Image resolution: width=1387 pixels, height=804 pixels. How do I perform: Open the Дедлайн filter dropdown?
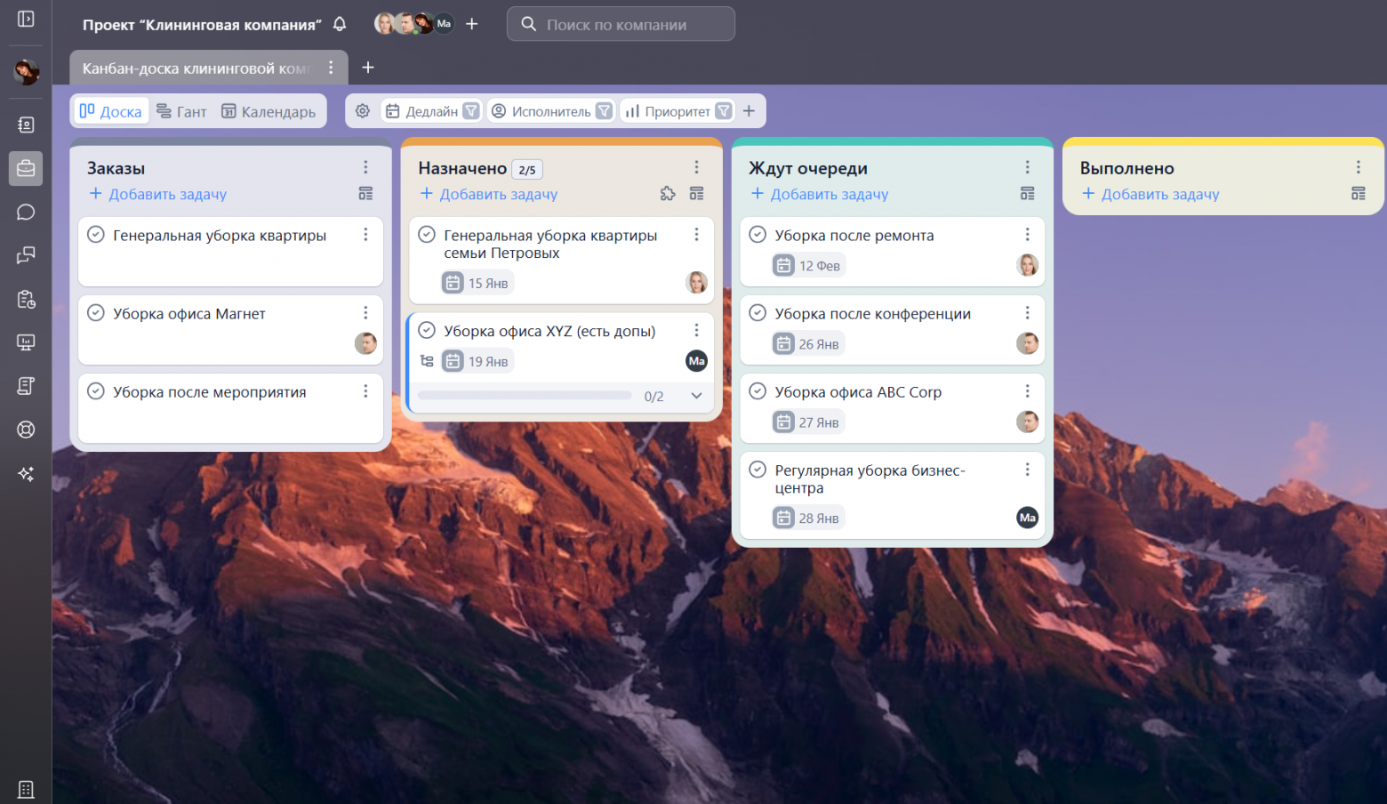[471, 111]
